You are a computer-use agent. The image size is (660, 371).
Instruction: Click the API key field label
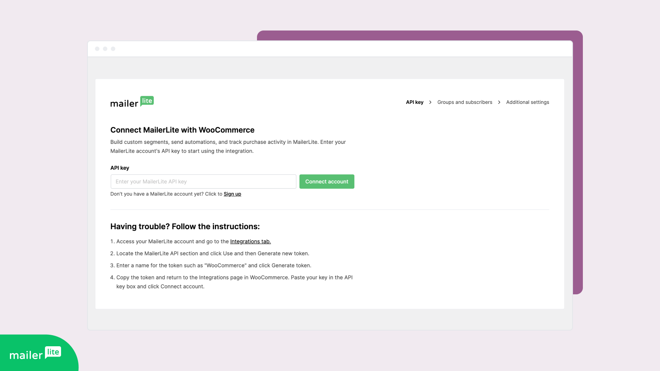(120, 168)
